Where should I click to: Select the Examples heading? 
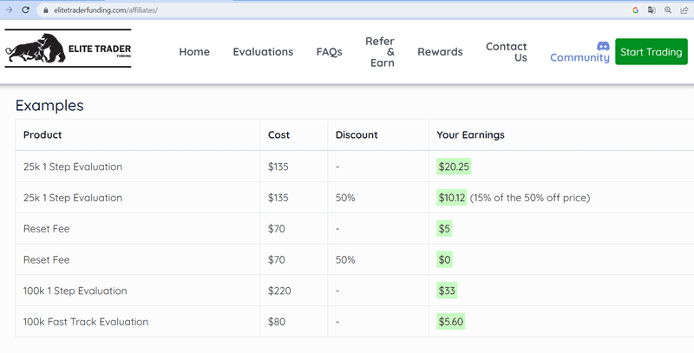coord(49,105)
